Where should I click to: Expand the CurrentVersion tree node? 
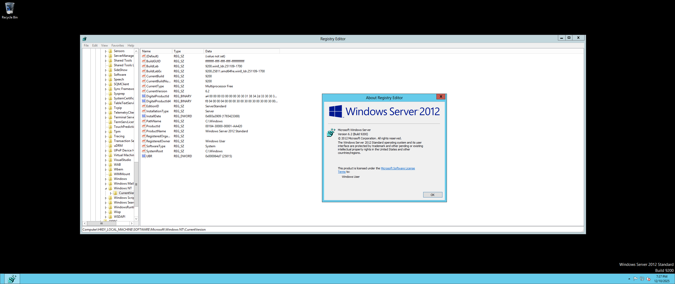coord(111,193)
